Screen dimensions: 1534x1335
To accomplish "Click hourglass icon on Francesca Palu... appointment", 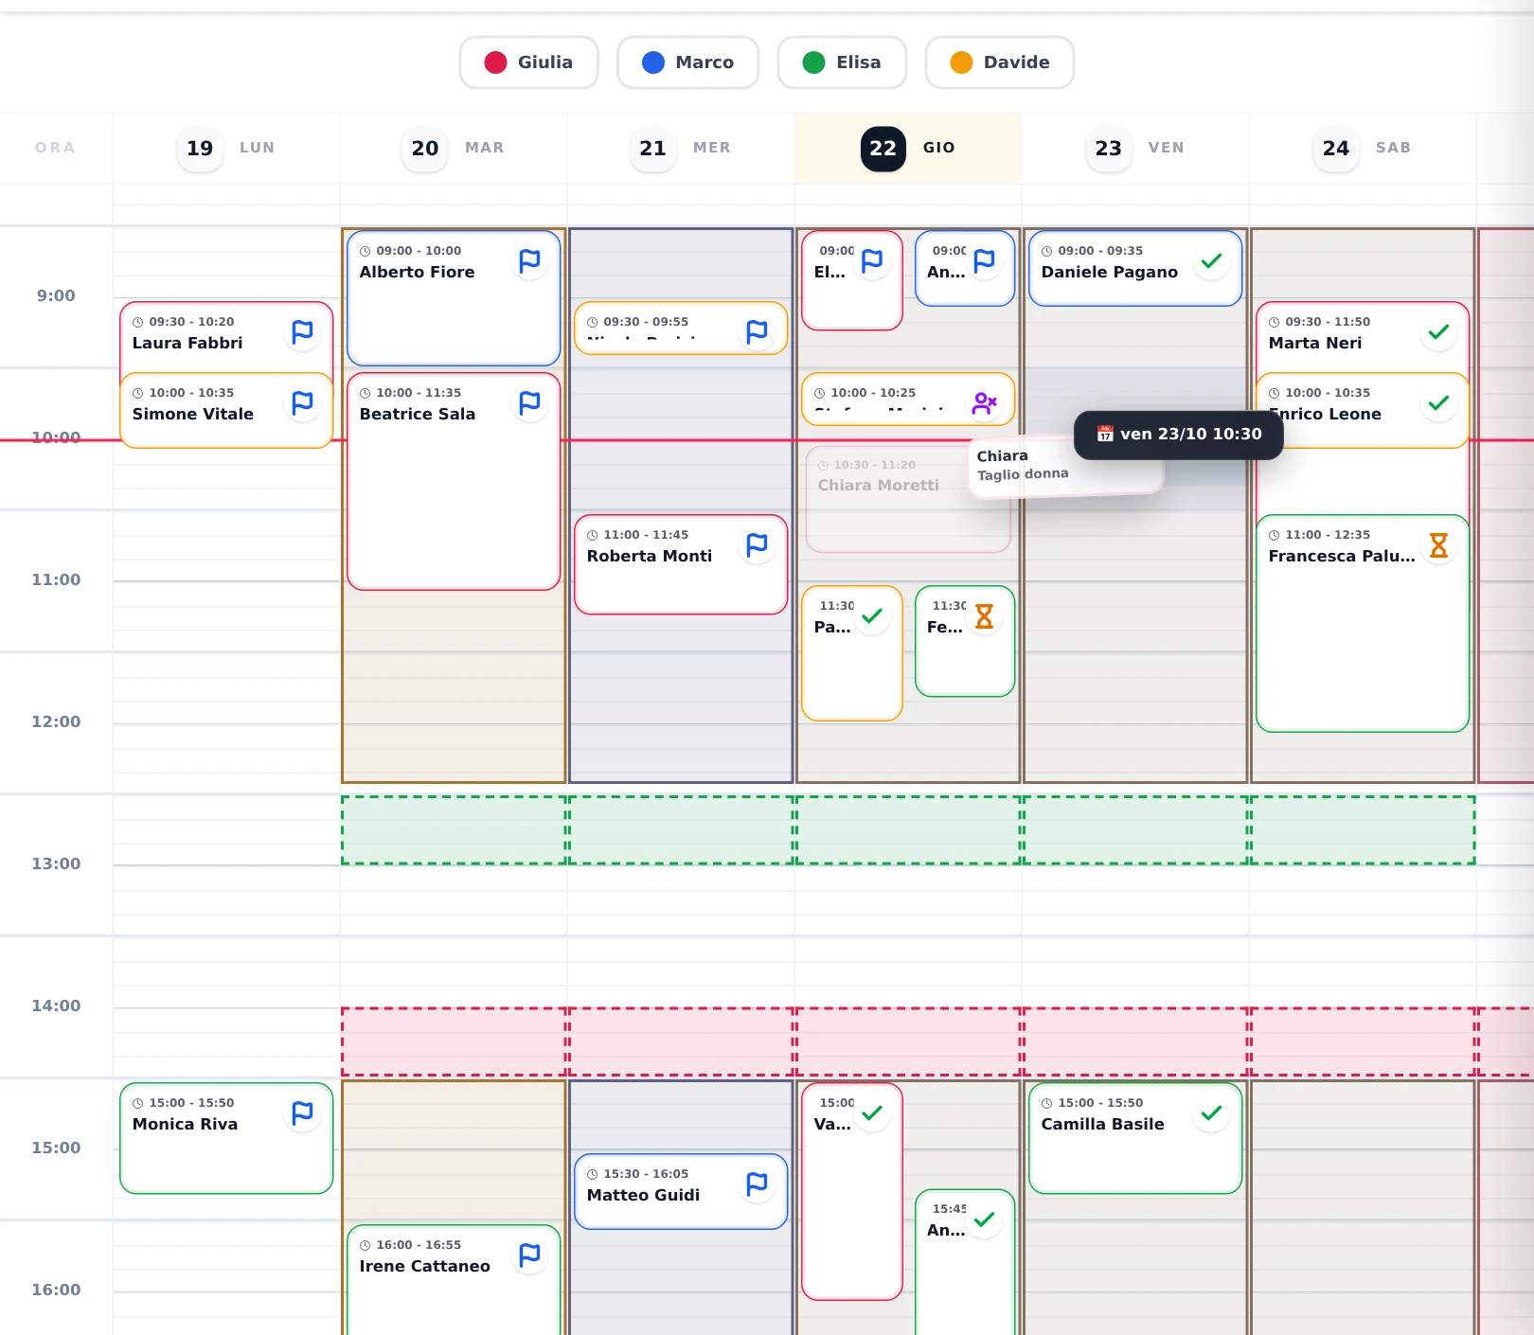I will pyautogui.click(x=1439, y=545).
